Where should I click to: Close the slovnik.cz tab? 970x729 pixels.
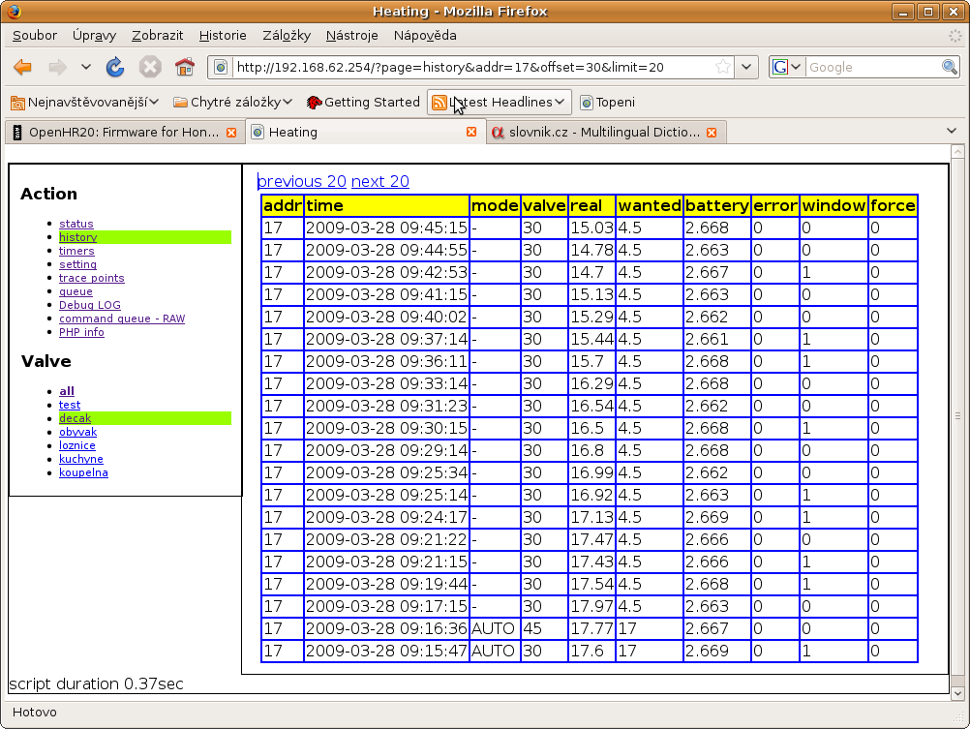712,133
